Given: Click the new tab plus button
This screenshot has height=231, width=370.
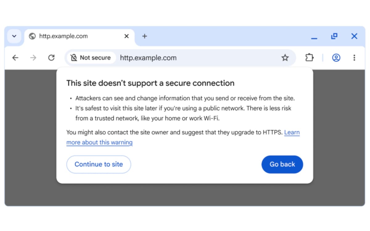Looking at the screenshot, I should pos(144,36).
